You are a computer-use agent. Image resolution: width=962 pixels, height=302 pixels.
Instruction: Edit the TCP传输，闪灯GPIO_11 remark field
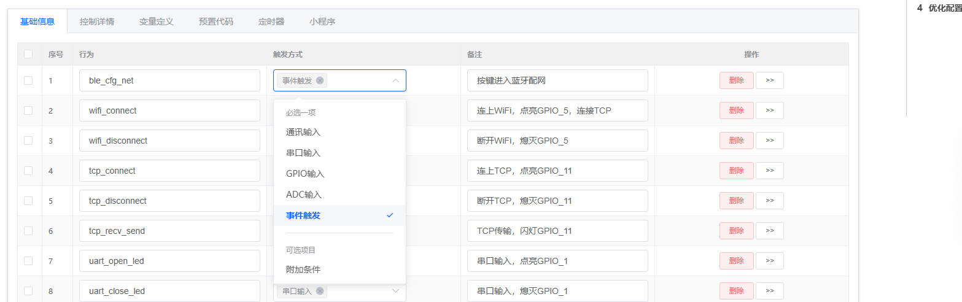point(557,231)
